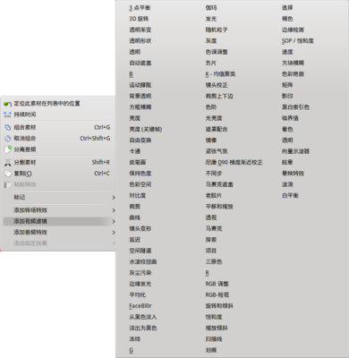
Task: Open the 添加音频特效 submenu arrow
Action: pyautogui.click(x=114, y=233)
